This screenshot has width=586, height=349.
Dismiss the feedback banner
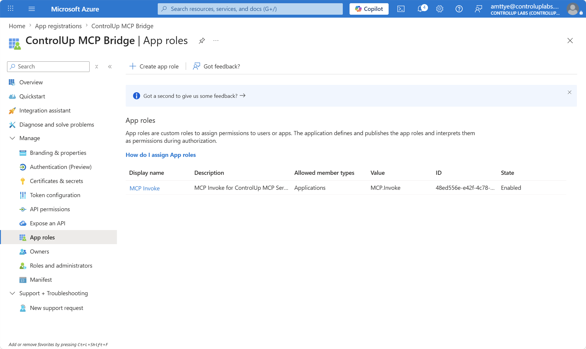[x=570, y=92]
